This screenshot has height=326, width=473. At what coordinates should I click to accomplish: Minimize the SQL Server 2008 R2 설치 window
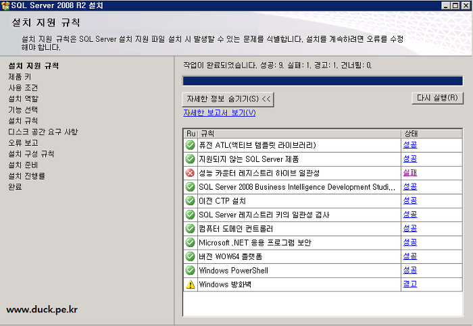coord(446,5)
